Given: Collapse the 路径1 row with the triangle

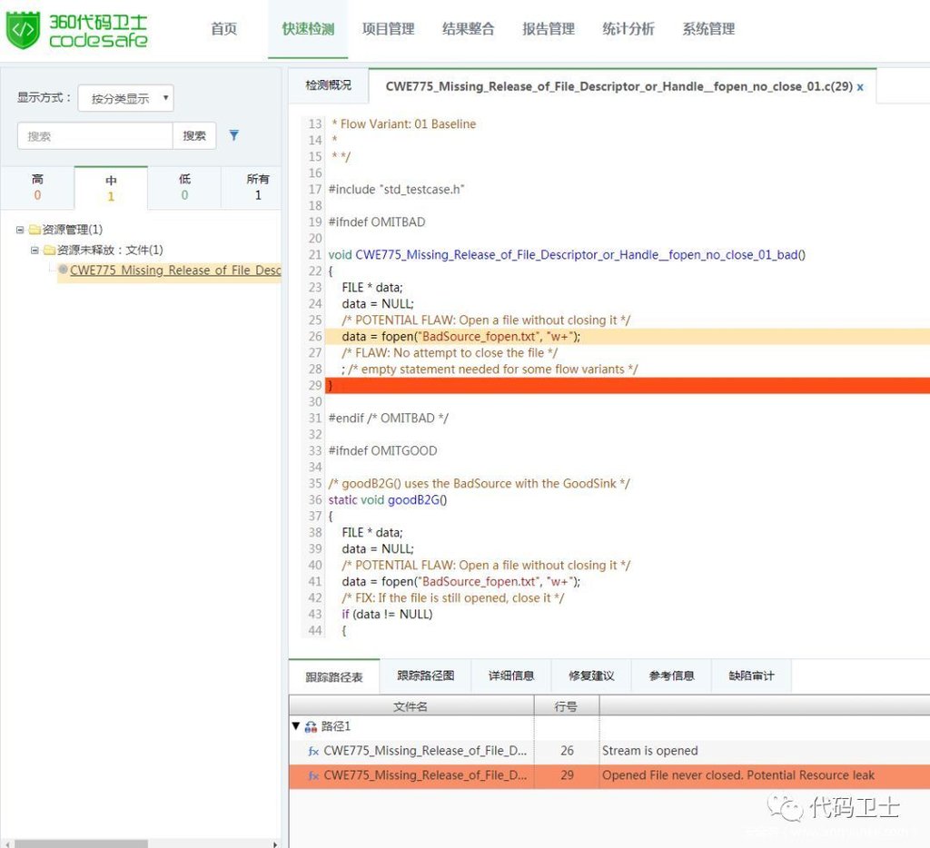Looking at the screenshot, I should pyautogui.click(x=296, y=726).
